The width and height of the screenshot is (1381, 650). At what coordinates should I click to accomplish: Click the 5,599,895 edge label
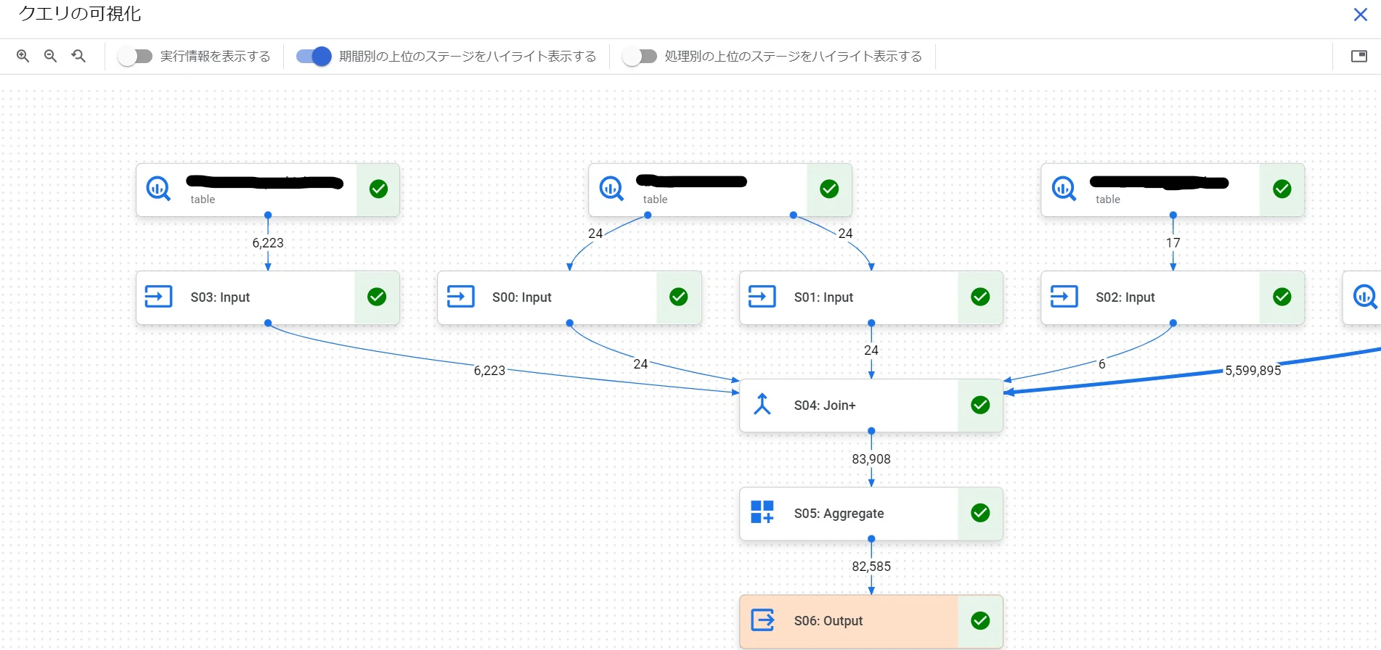coord(1253,371)
